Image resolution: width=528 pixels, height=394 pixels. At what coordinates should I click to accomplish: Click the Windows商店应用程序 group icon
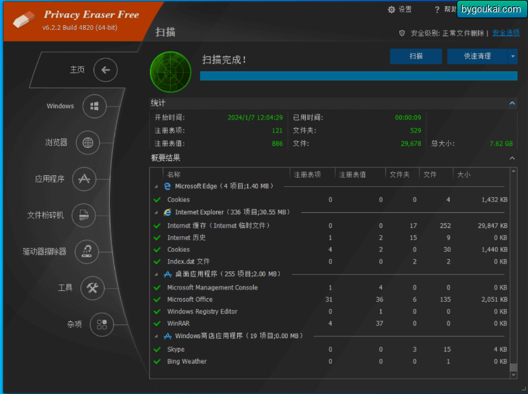tap(168, 336)
